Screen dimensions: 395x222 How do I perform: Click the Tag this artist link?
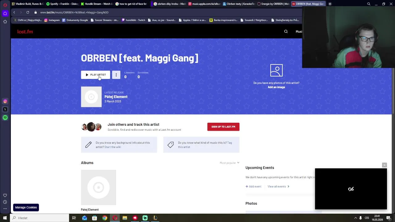[205, 145]
